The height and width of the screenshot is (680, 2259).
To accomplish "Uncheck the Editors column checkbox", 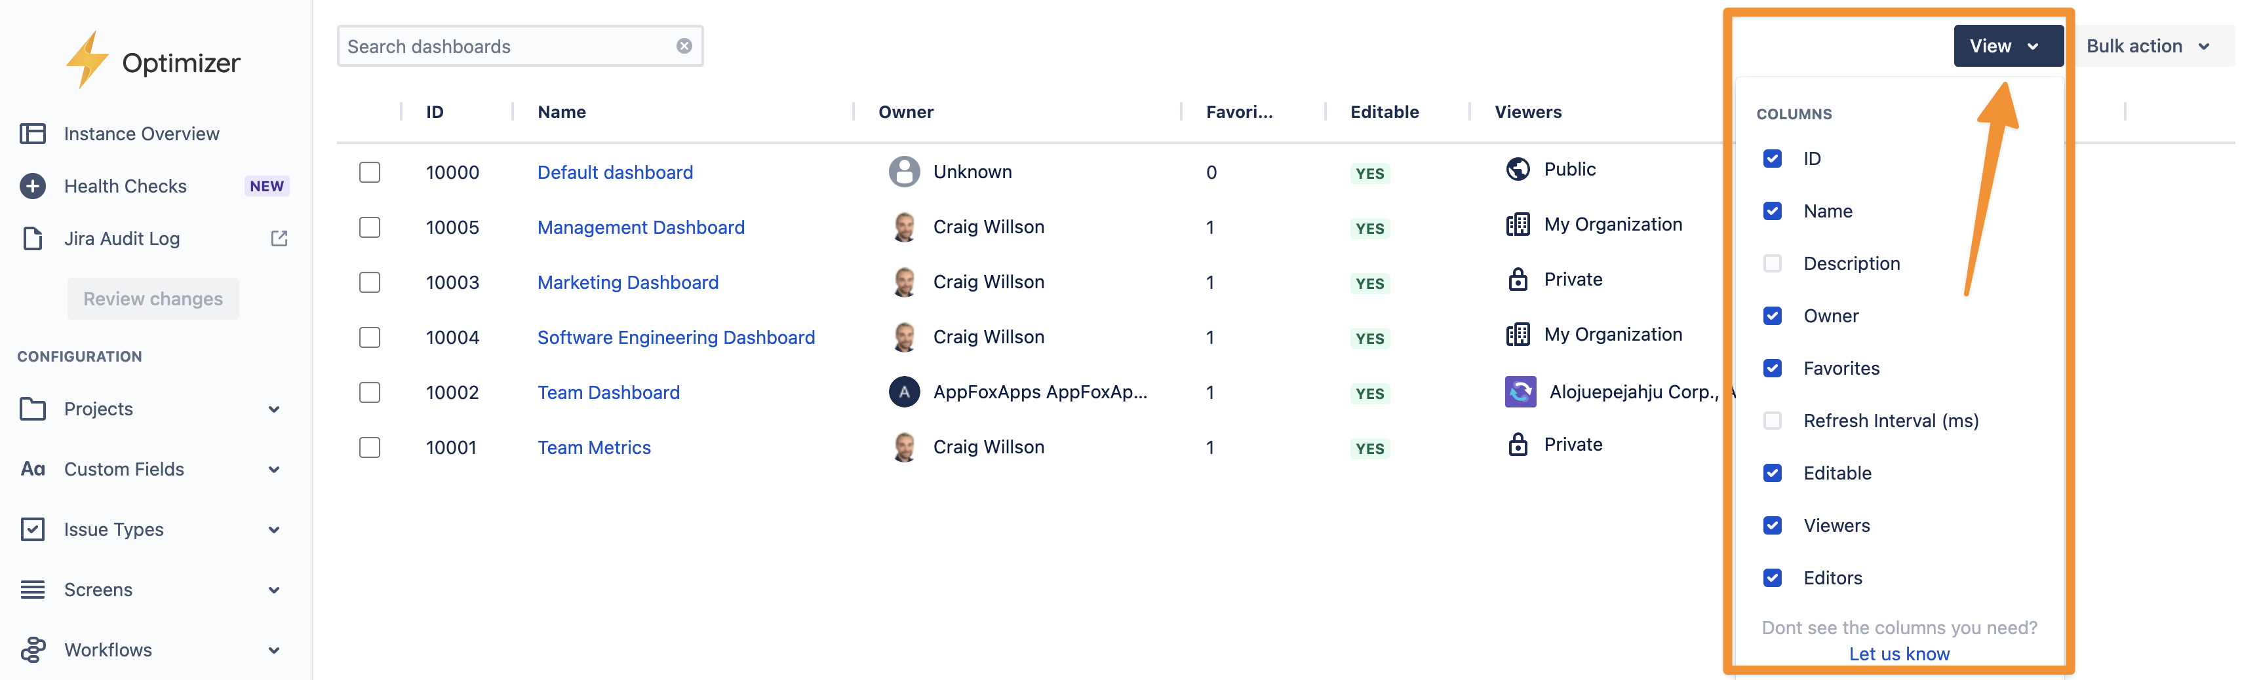I will click(x=1773, y=578).
